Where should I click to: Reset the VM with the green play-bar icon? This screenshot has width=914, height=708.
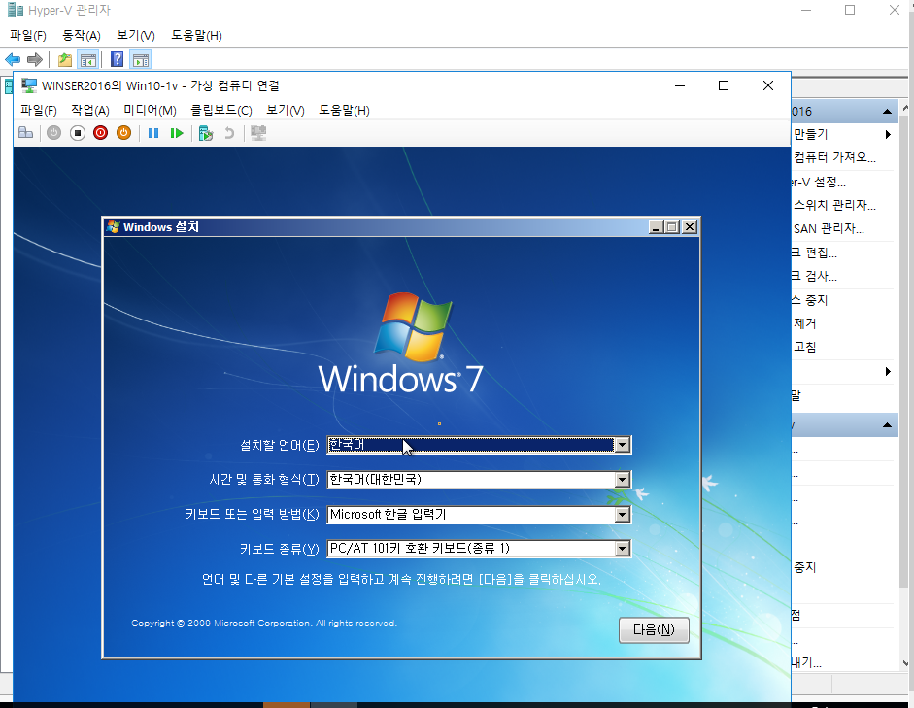[x=177, y=133]
